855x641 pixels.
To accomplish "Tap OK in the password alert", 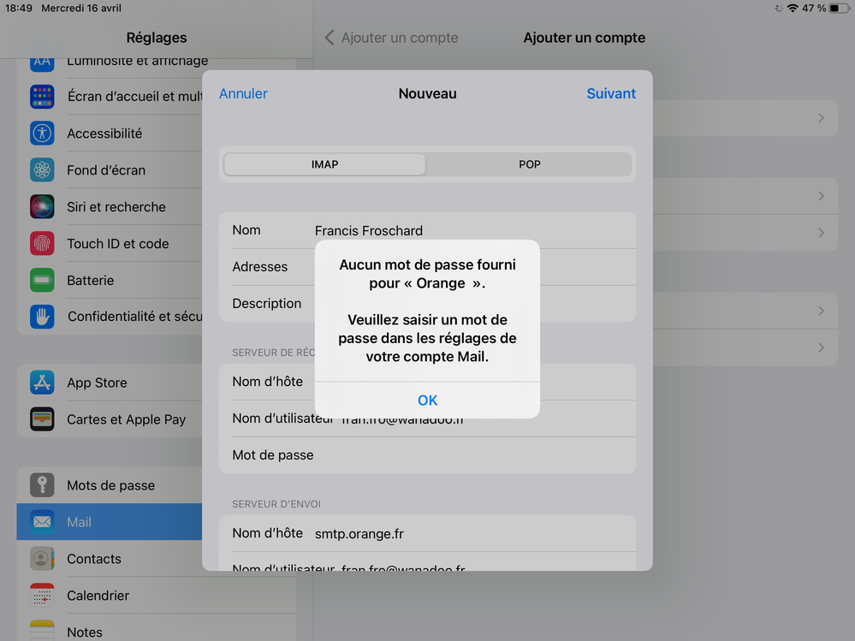I will (427, 400).
